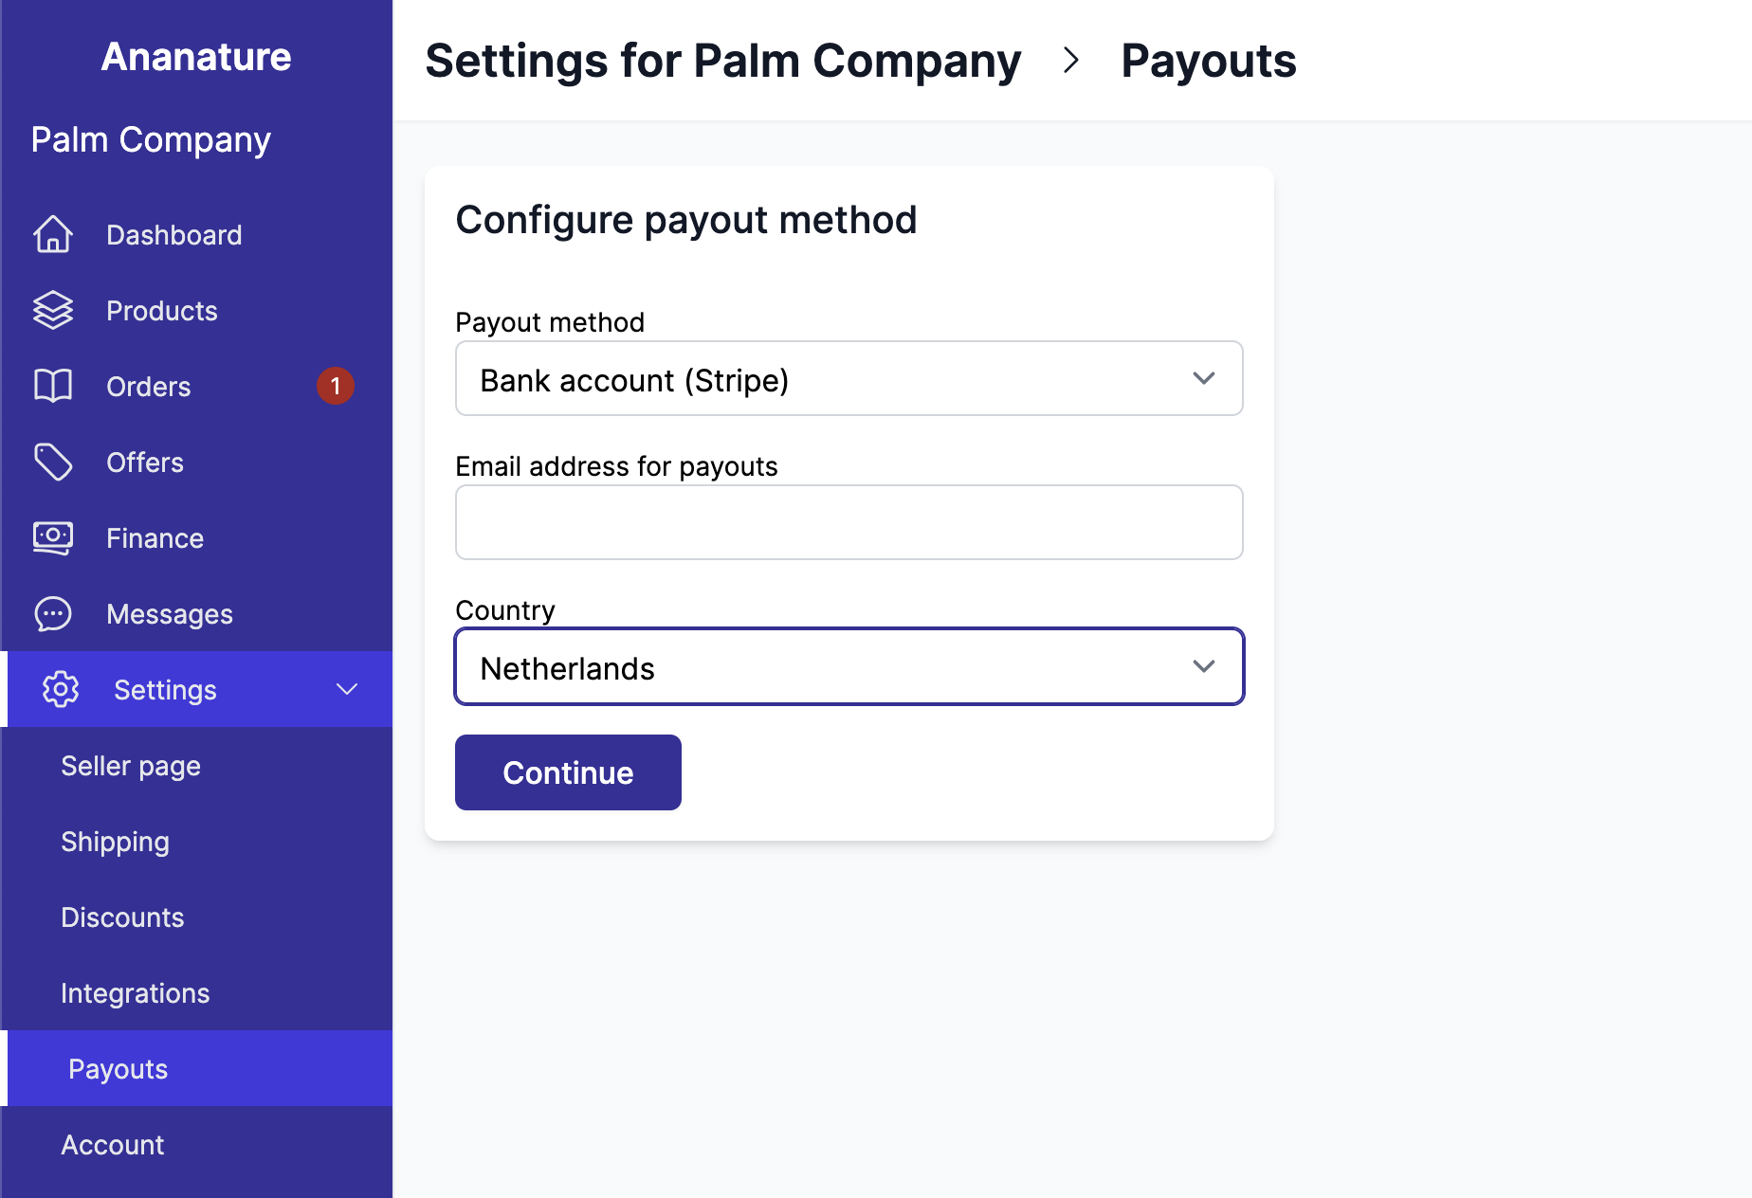The image size is (1752, 1198).
Task: Click the Dashboard home icon
Action: pos(53,234)
